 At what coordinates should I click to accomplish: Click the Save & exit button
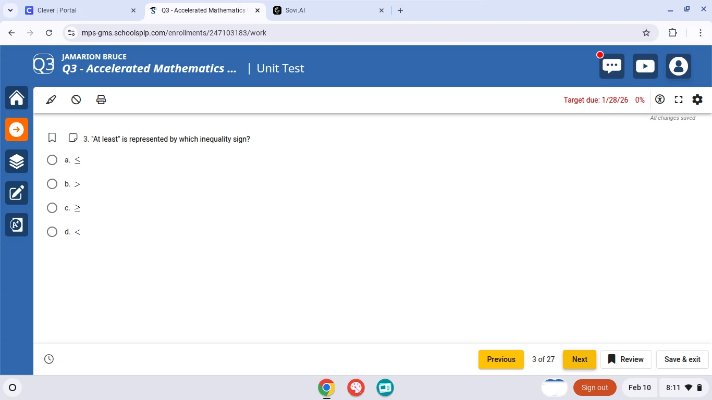(x=682, y=359)
